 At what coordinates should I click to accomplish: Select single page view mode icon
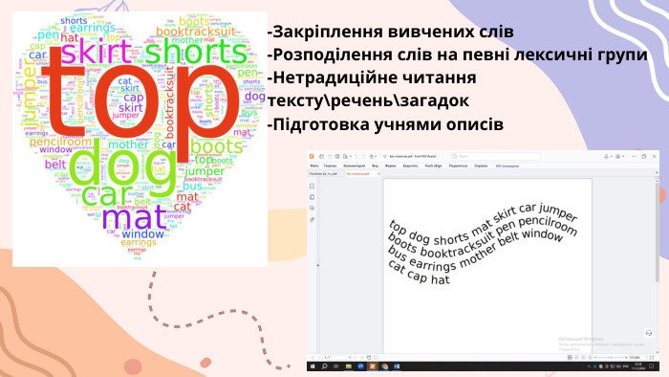(570, 357)
